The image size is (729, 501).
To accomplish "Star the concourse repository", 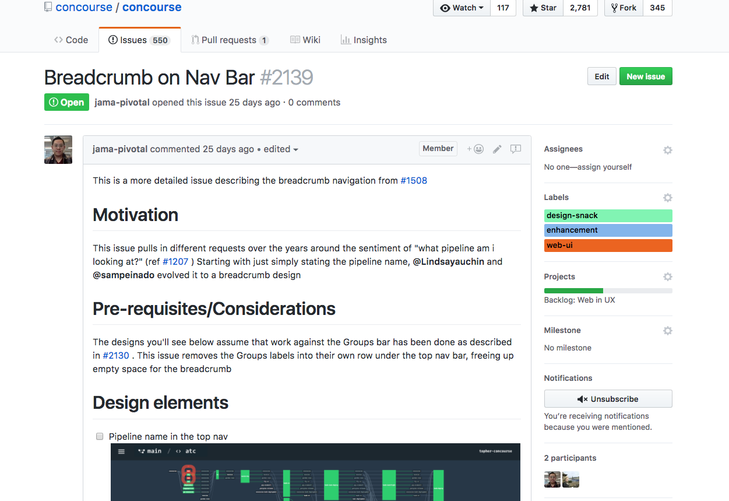I will [x=543, y=8].
